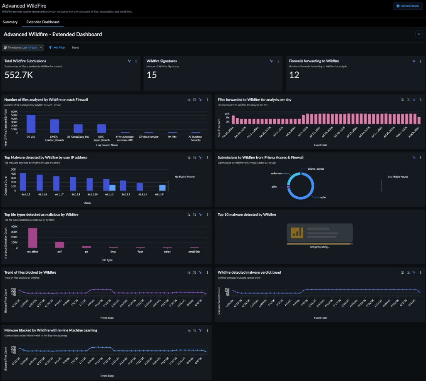Screen dimensions: 426x381
Task: Open kebab menu on Top file types widget
Action: click(207, 215)
